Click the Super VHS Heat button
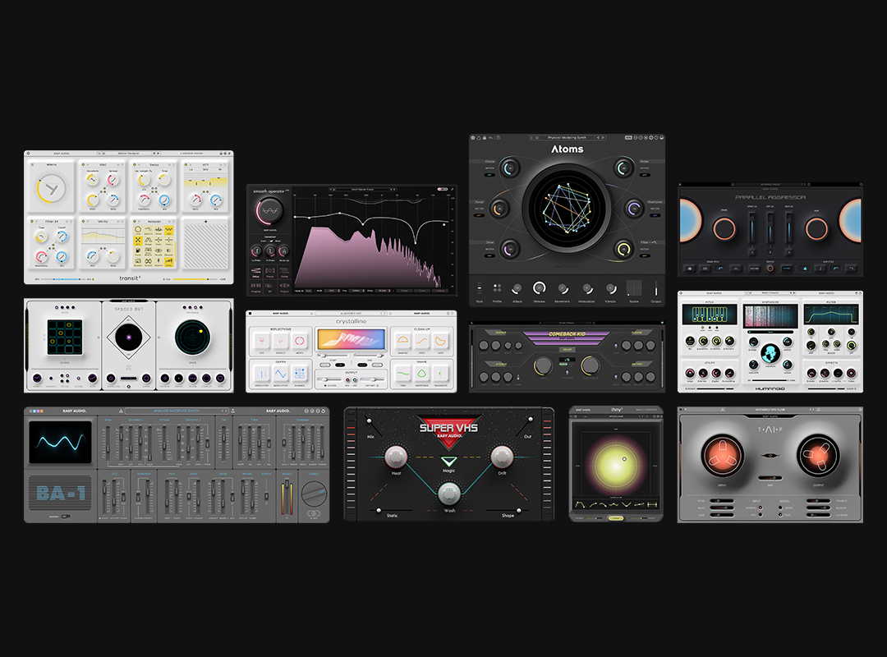 pyautogui.click(x=397, y=457)
